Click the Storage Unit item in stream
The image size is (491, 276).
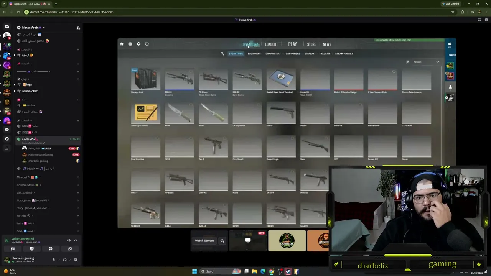click(146, 81)
